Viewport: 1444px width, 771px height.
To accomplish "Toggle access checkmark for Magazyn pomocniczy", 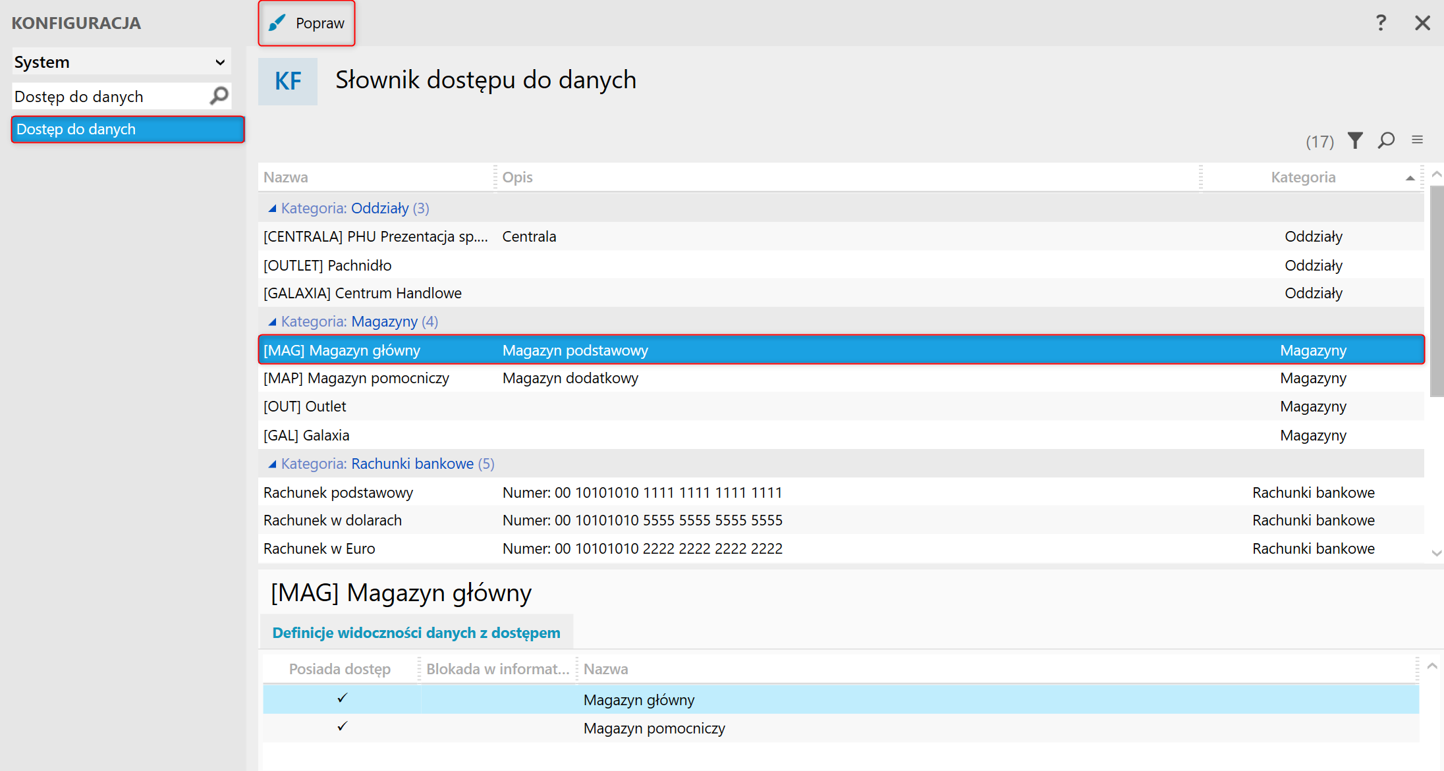I will (342, 727).
